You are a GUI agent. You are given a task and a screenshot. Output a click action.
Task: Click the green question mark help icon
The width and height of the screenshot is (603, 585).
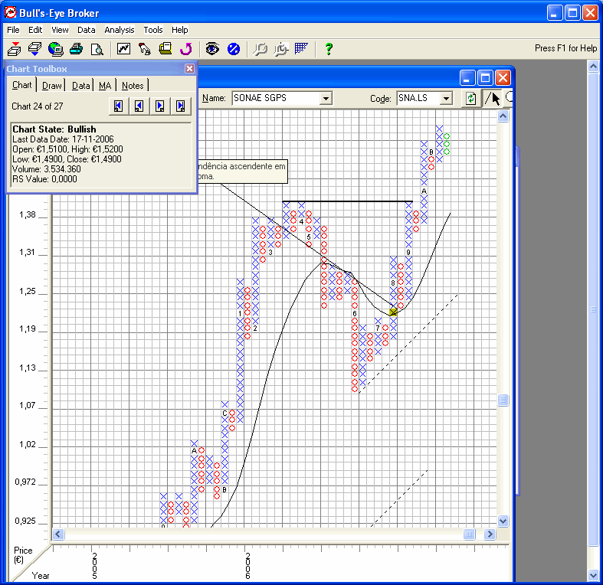(x=329, y=49)
